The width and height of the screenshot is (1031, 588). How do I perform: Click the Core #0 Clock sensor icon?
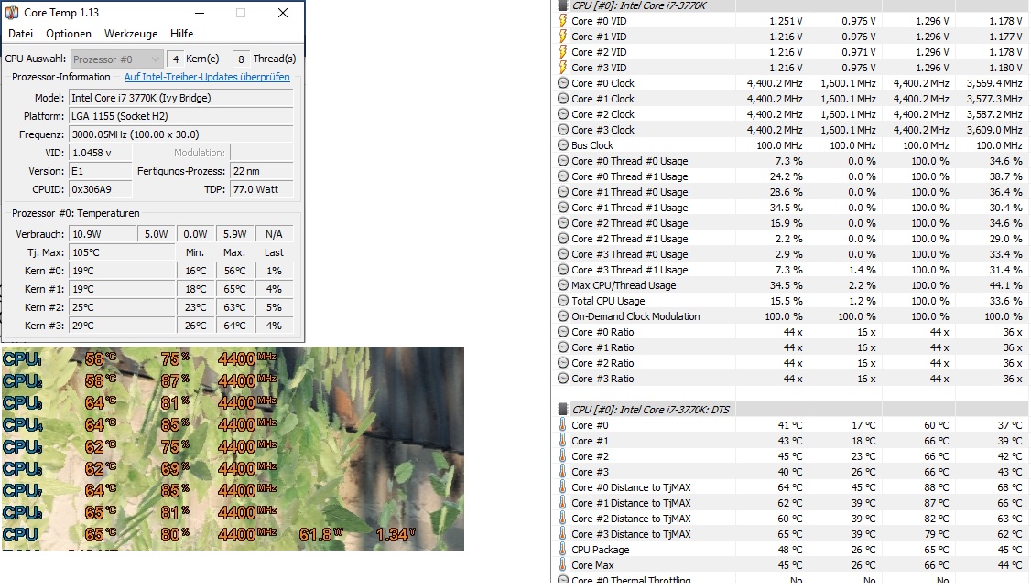tap(563, 83)
